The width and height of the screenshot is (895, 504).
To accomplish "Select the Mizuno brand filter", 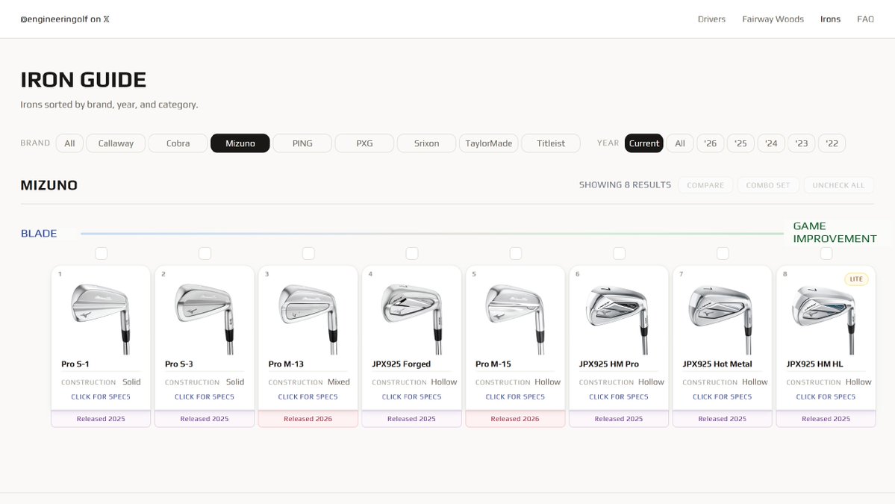I will point(240,143).
